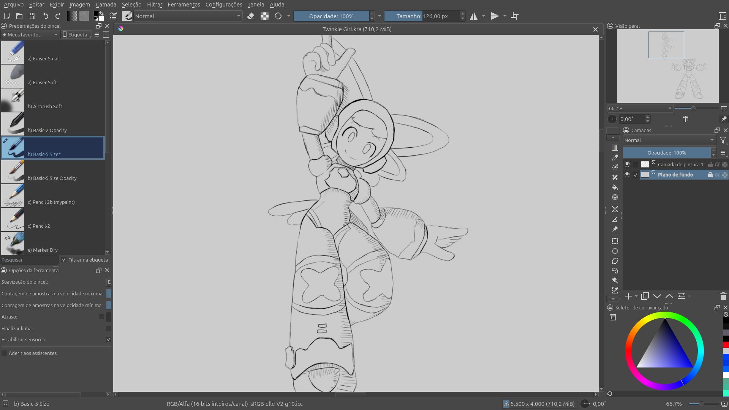
Task: Select the Reference Images pin tool
Action: tap(615, 229)
